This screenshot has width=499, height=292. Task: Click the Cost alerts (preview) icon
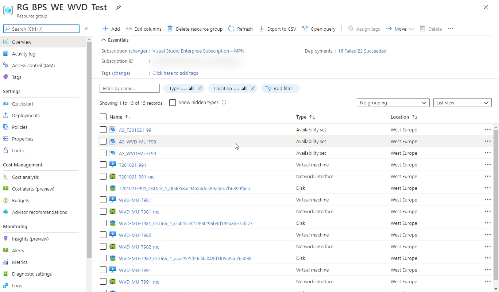(x=5, y=189)
